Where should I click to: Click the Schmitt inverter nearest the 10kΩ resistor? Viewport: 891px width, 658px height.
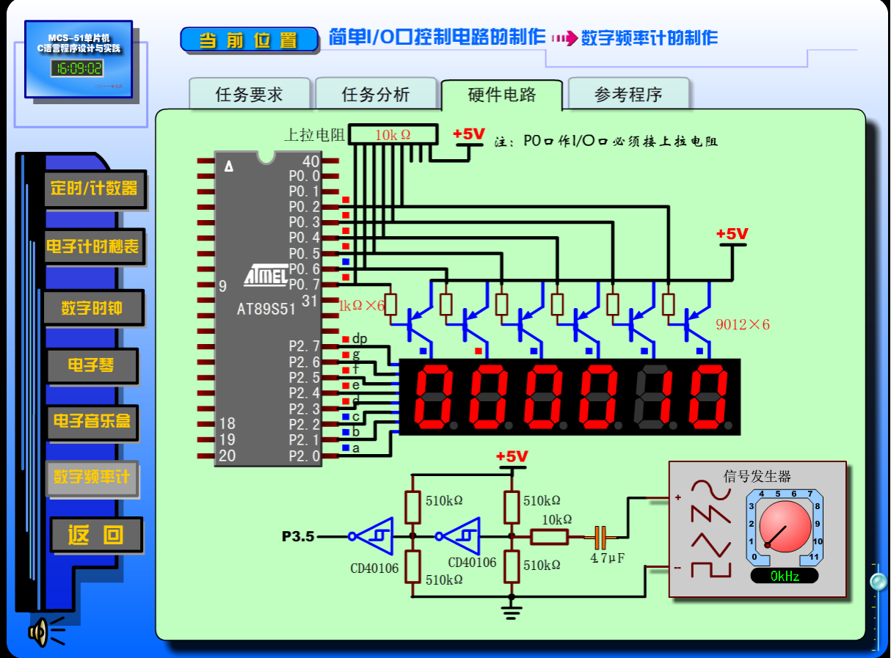(x=458, y=536)
